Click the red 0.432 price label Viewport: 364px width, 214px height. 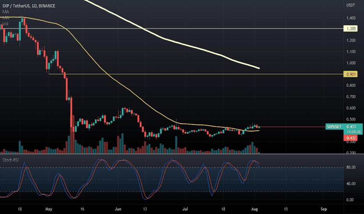(x=351, y=138)
